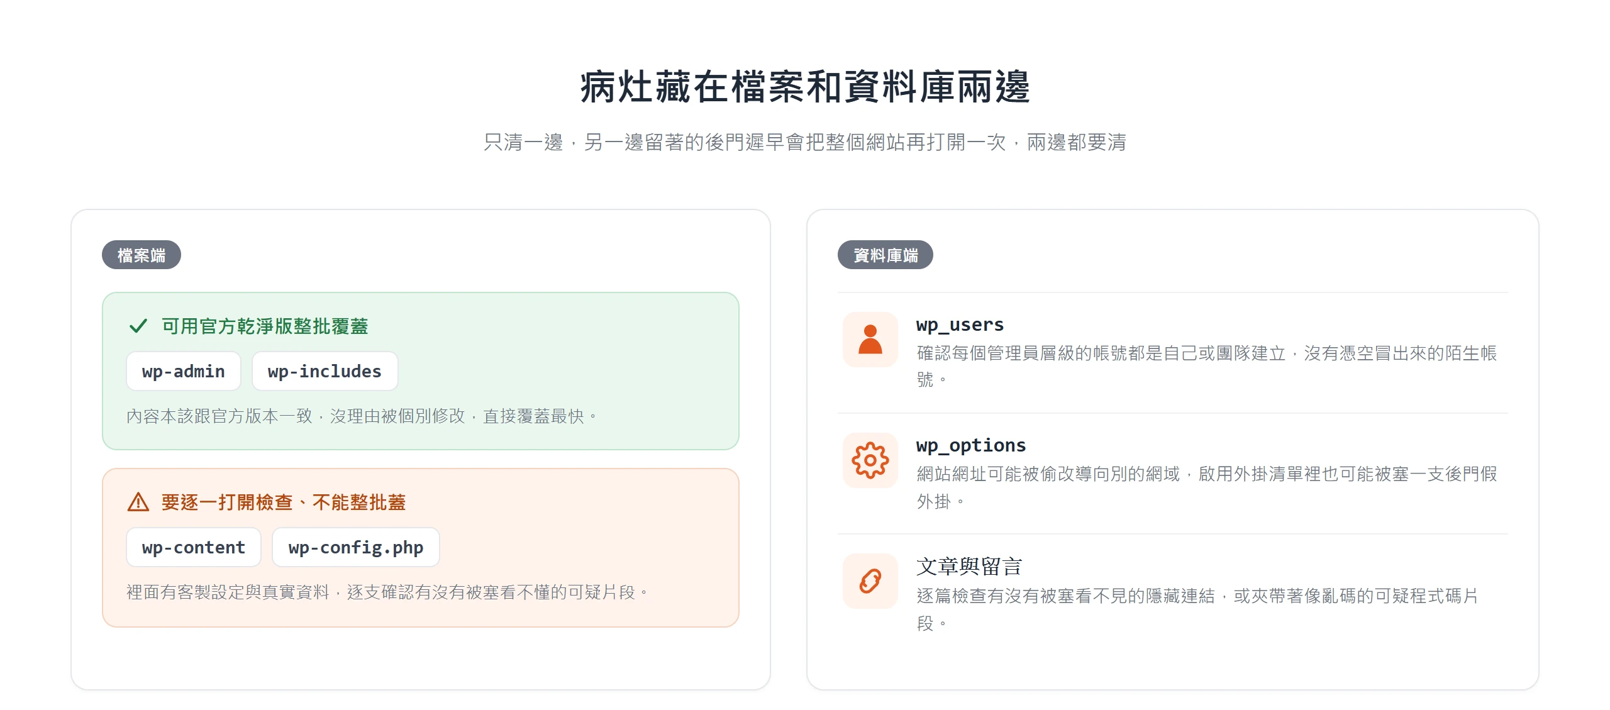Screen dimensions: 1610x710
Task: Click the link icon beside 文章與留言
Action: tap(870, 581)
